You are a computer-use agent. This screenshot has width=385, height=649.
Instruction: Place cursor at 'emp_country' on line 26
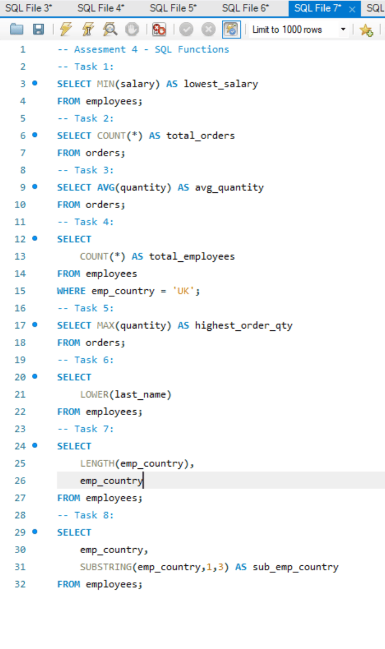point(111,481)
